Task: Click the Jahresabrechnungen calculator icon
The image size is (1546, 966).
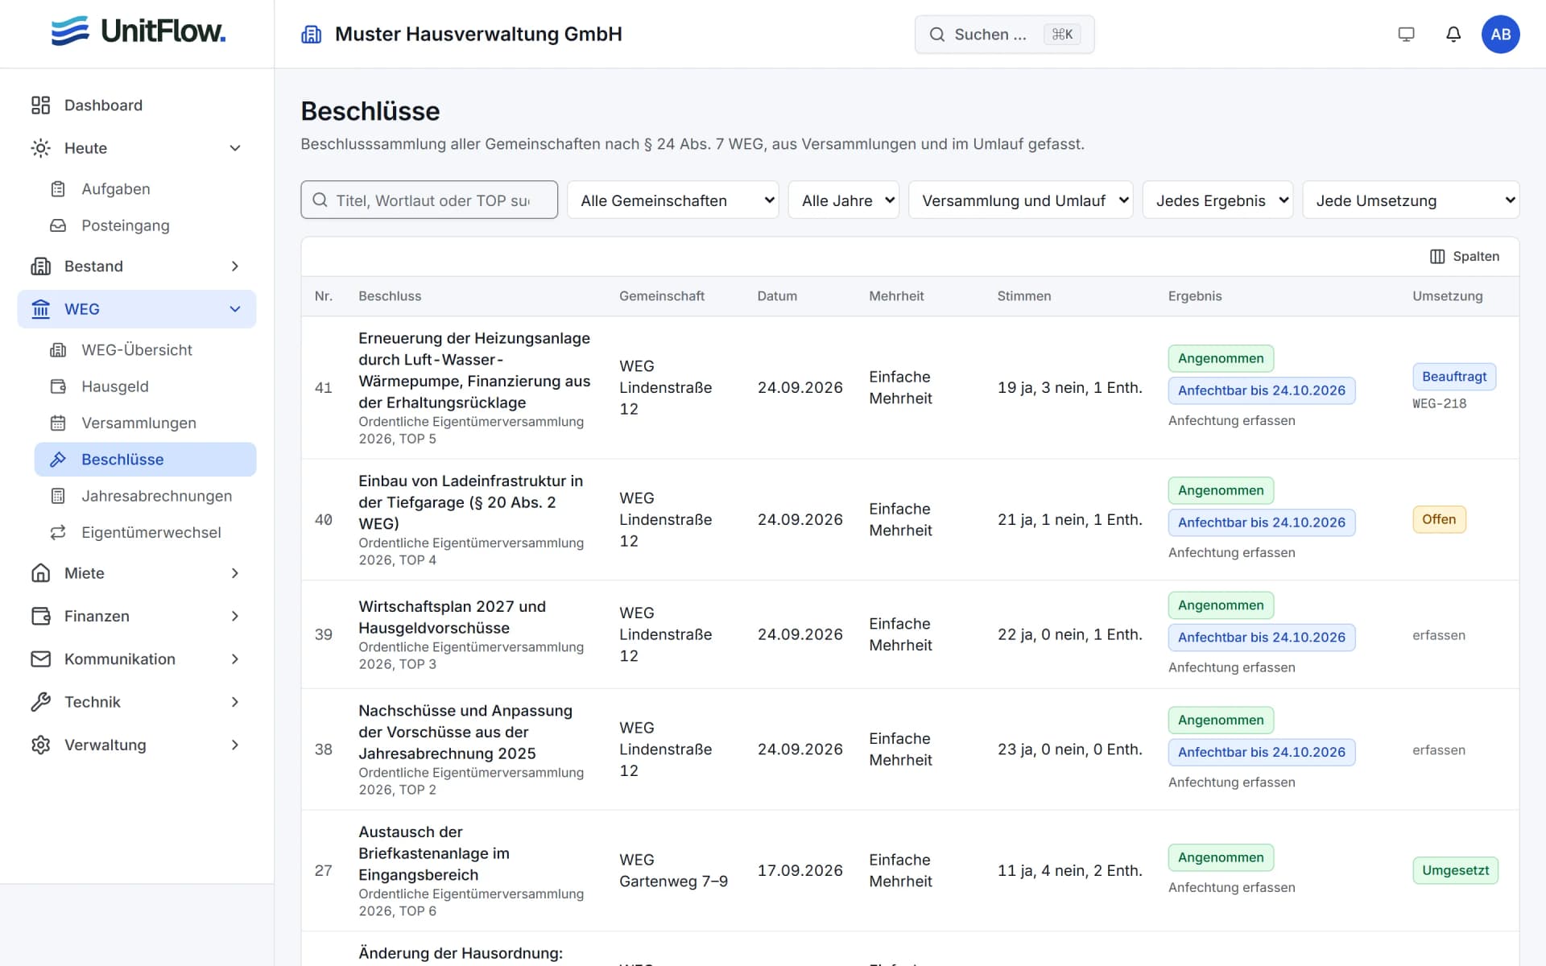Action: coord(58,496)
